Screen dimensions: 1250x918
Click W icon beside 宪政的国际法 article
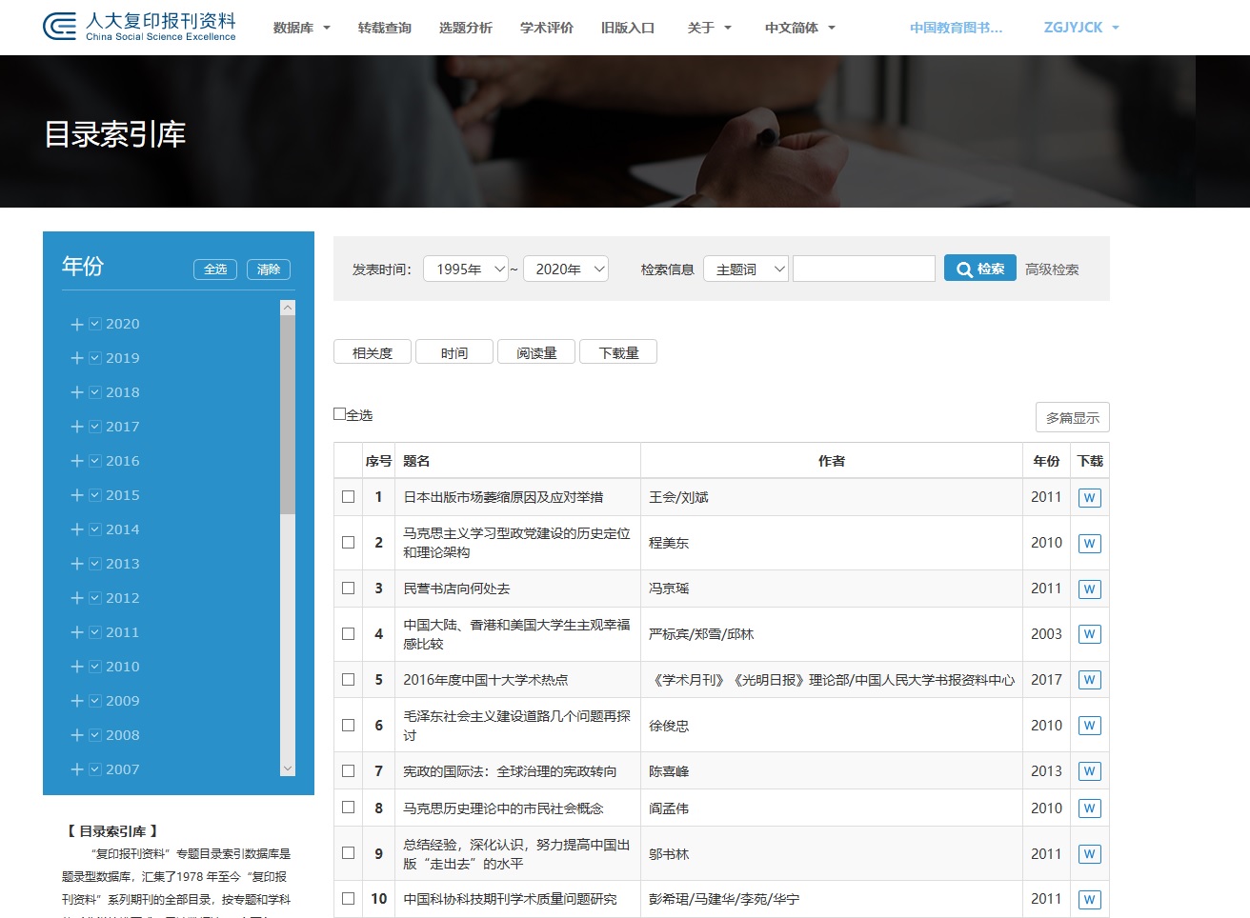(1089, 770)
